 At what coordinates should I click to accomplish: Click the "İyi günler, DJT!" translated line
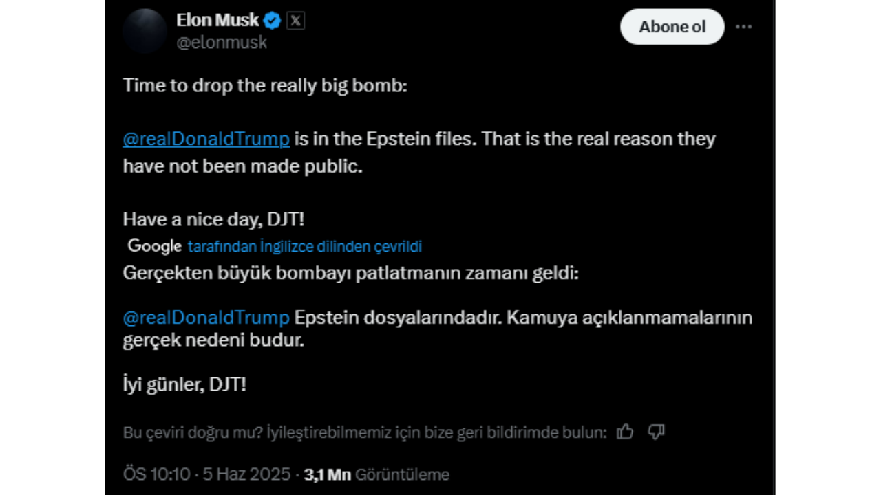[184, 384]
